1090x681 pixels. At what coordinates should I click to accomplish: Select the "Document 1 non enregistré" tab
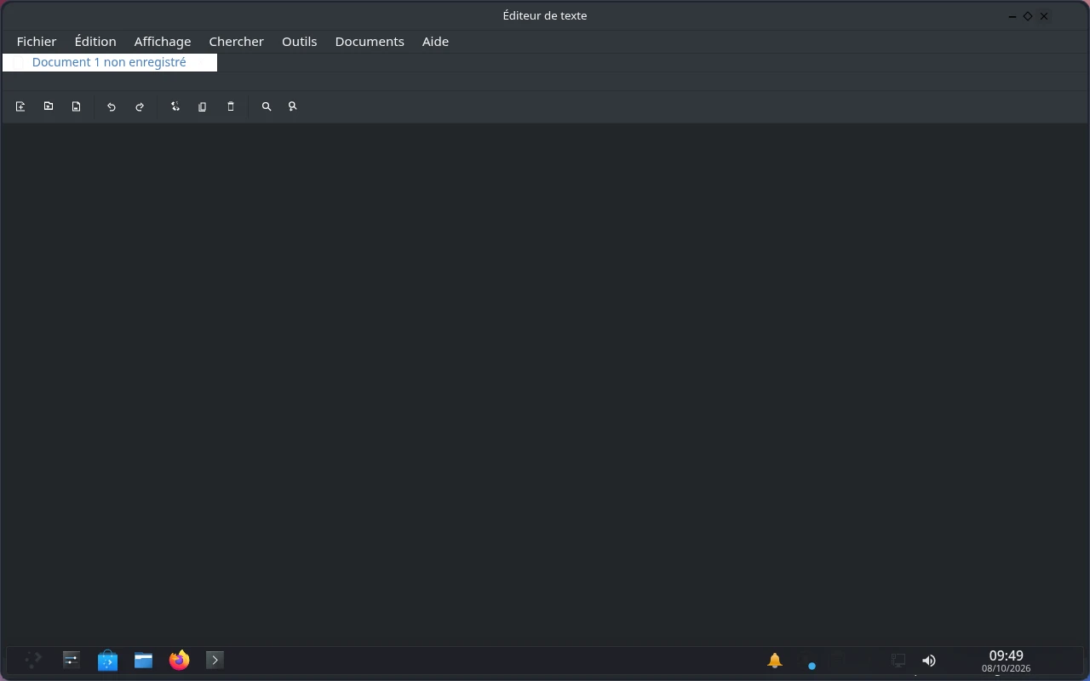pyautogui.click(x=110, y=62)
